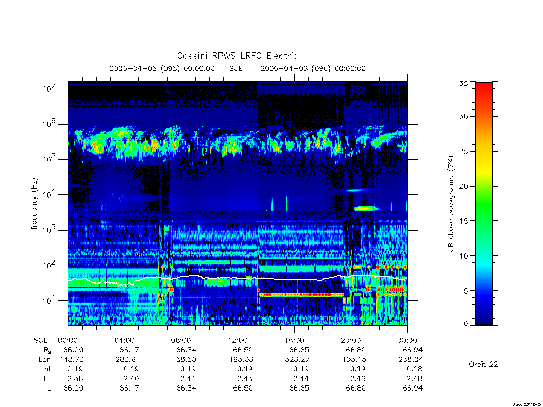The height and width of the screenshot is (407, 543).
Task: Click the colorbar tick label '30'
Action: 463,117
